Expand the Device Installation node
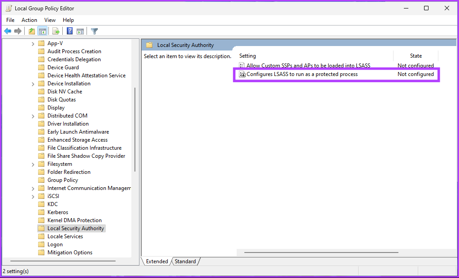 [33, 84]
